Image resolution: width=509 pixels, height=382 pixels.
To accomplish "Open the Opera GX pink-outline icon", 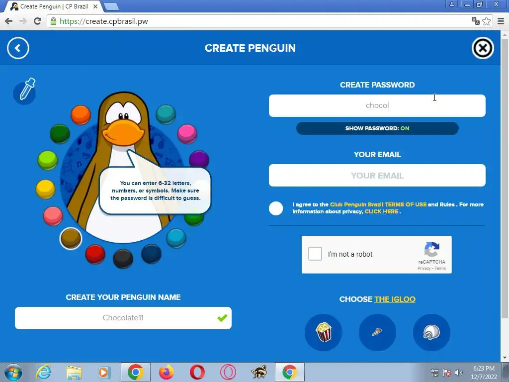I will coord(228,372).
